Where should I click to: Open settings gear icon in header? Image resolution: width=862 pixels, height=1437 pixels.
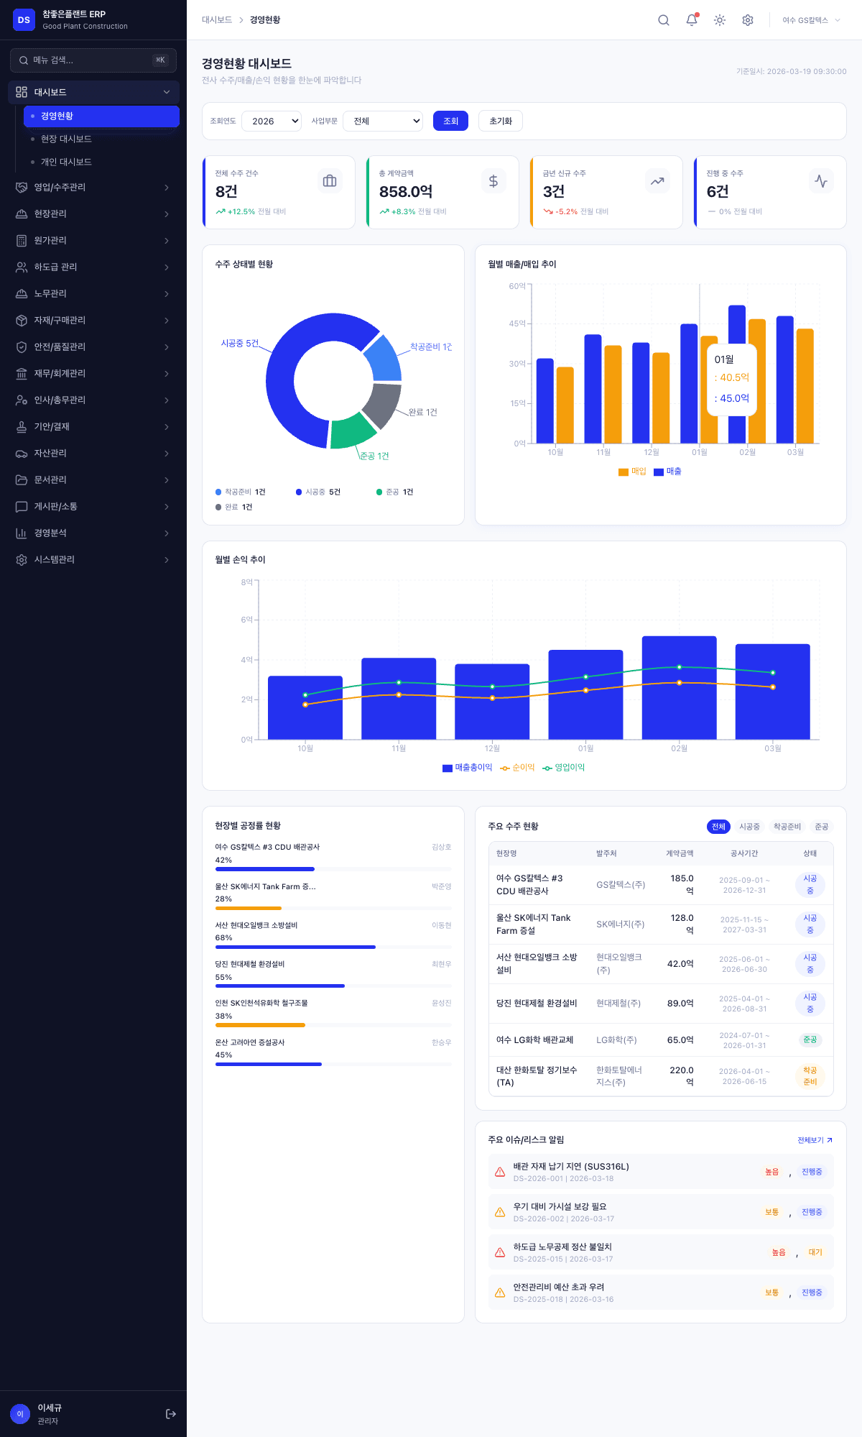748,20
